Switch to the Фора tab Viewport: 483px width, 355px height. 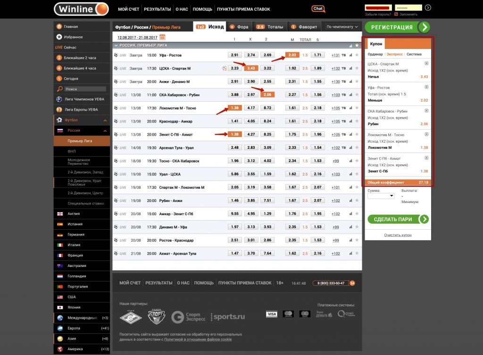point(240,27)
